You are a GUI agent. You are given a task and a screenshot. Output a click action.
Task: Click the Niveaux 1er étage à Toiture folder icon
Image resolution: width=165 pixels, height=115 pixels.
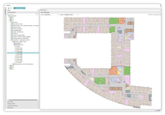(x=13, y=42)
